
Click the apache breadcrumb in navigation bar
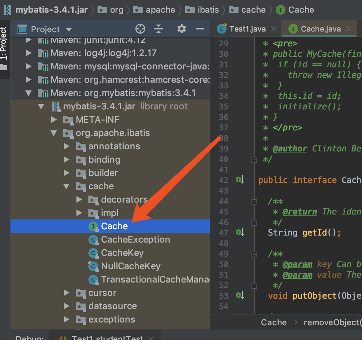point(160,10)
